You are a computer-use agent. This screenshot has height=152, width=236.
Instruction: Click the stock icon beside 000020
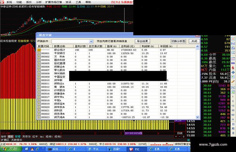point(39,107)
